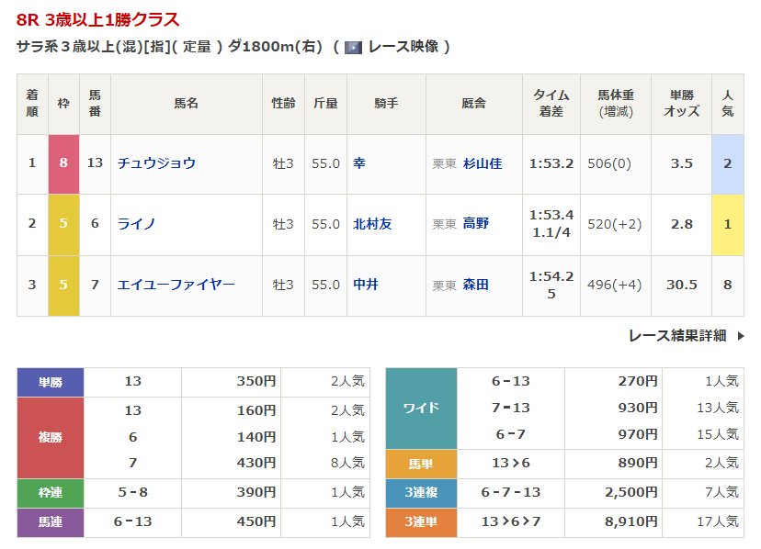This screenshot has height=549, width=761.
Task: Click the red frame 8 color cell
Action: click(63, 163)
